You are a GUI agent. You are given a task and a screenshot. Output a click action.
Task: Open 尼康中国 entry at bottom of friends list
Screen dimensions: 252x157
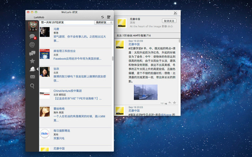59,149
